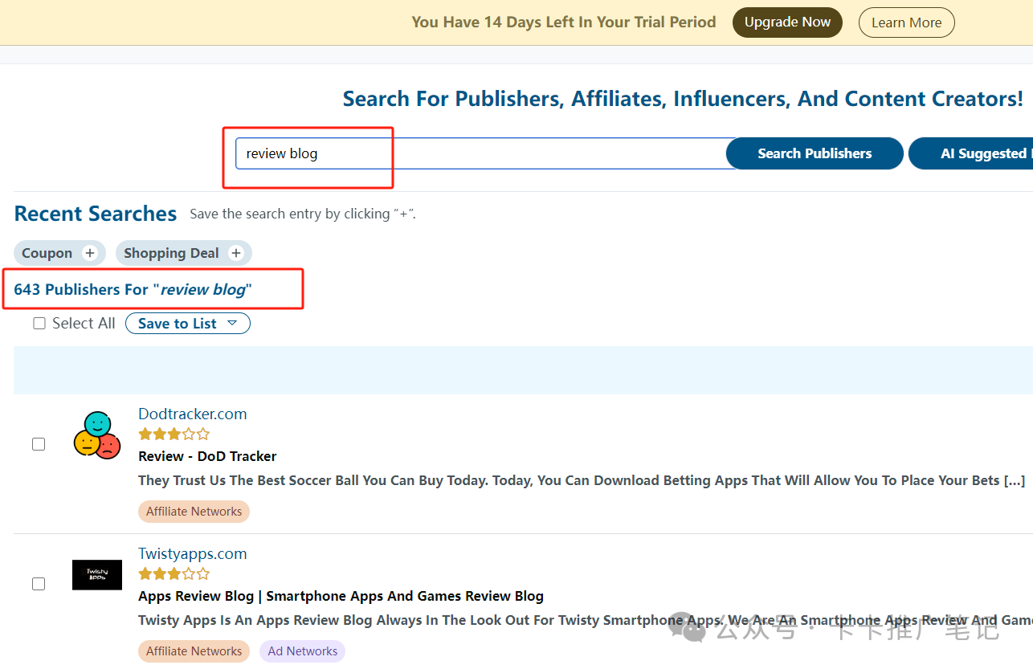Click Learn More button
The width and height of the screenshot is (1033, 669).
907,22
